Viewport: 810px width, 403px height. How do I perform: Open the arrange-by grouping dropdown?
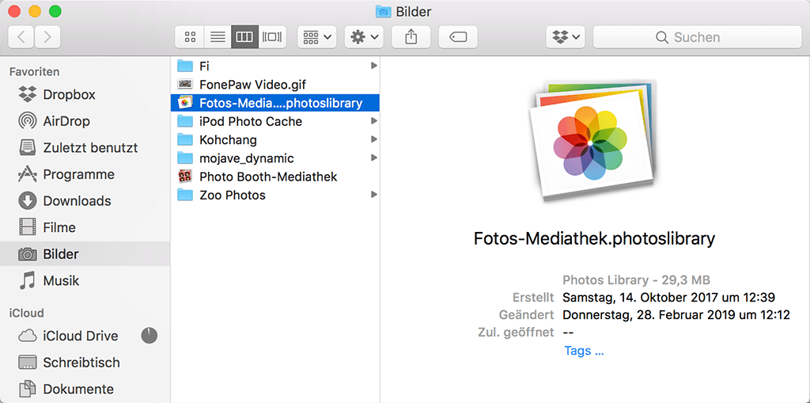point(317,37)
